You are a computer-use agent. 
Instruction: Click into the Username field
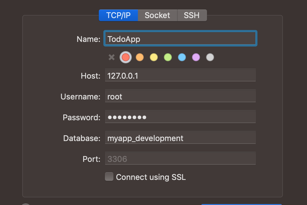[x=180, y=96]
